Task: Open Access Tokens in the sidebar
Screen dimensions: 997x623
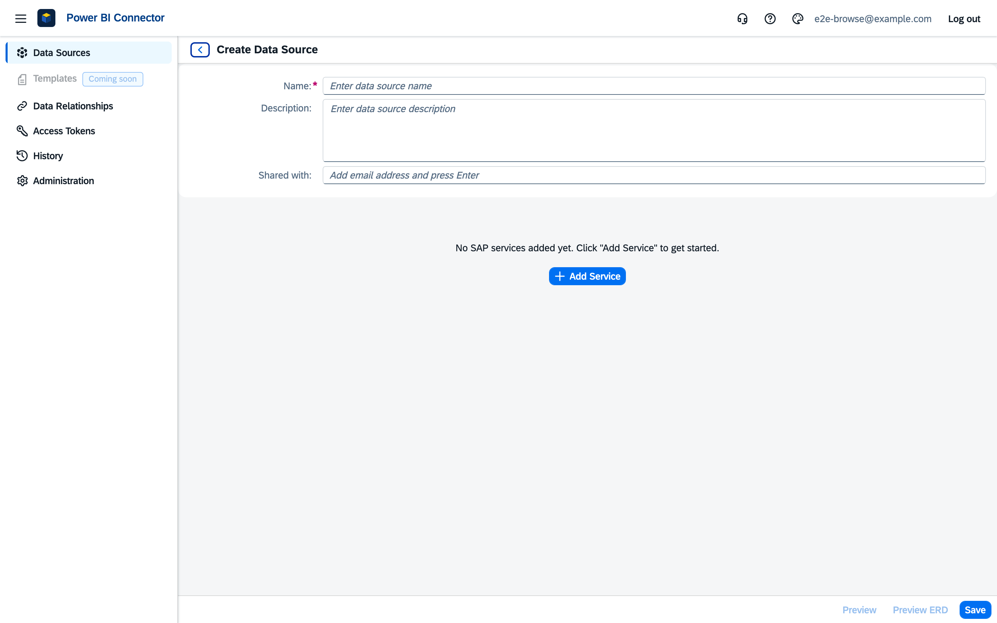Action: [x=89, y=130]
